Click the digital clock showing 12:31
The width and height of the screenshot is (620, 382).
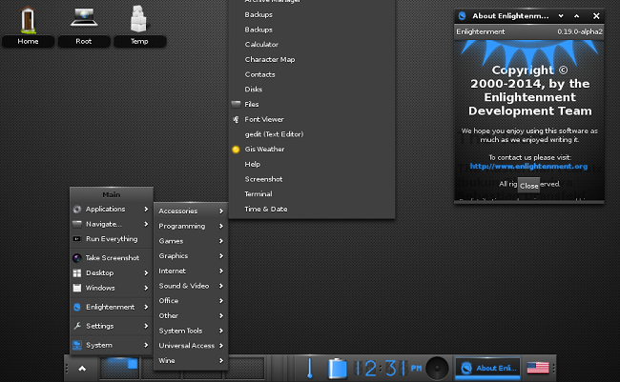[x=387, y=368]
